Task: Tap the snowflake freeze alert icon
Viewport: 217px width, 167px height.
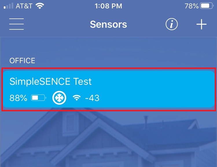Action: 59,98
